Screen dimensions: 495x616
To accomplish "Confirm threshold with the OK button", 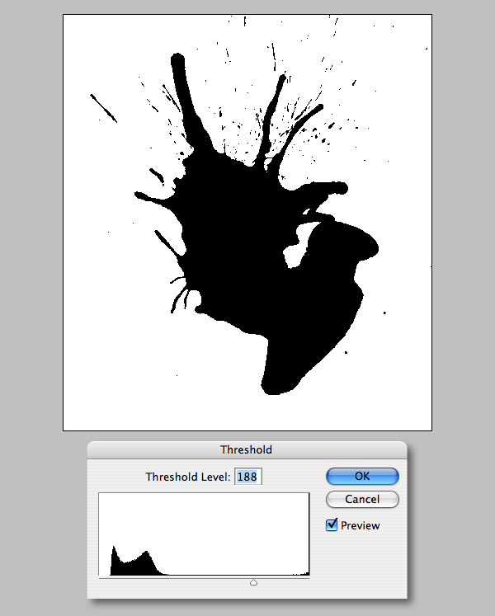I will coord(362,476).
